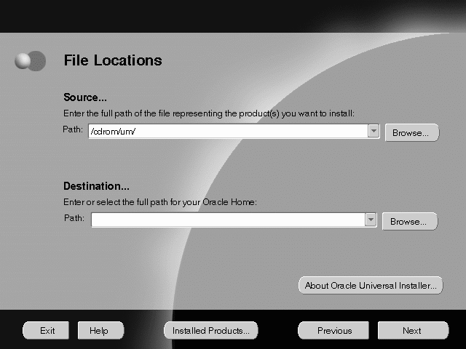Image resolution: width=466 pixels, height=349 pixels.
Task: Open About Oracle Universal Installer
Action: 371,286
